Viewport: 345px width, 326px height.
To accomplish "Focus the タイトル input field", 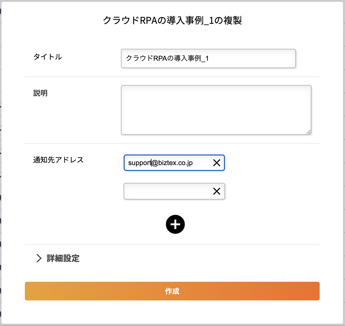I will coord(208,58).
